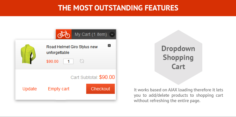Click the red $90.00 item price
This screenshot has height=117, width=236.
[x=52, y=62]
